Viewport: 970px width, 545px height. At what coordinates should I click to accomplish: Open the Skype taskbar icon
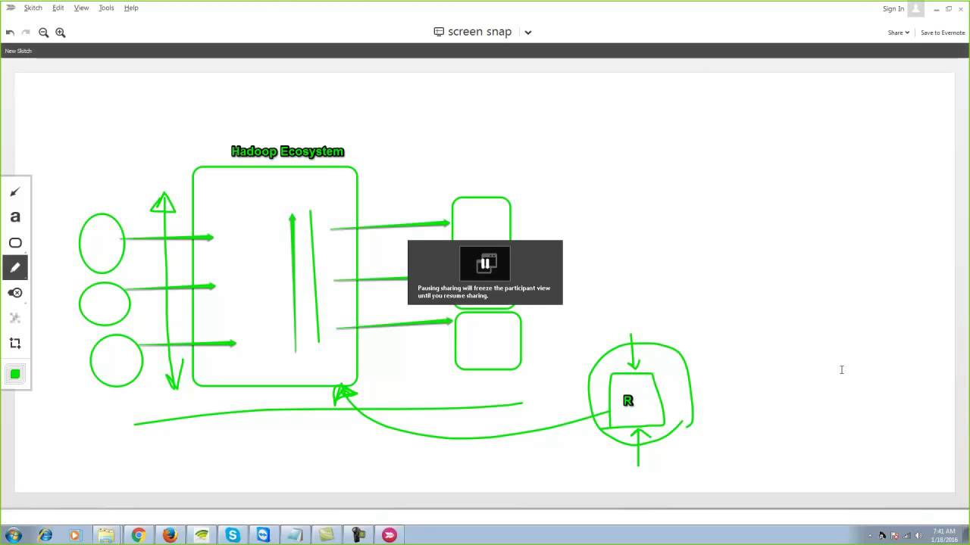(x=232, y=535)
